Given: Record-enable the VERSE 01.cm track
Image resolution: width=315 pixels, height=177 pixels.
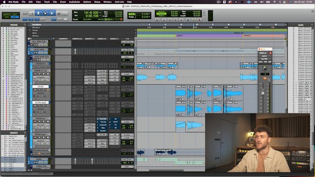Looking at the screenshot, I should (x=35, y=74).
